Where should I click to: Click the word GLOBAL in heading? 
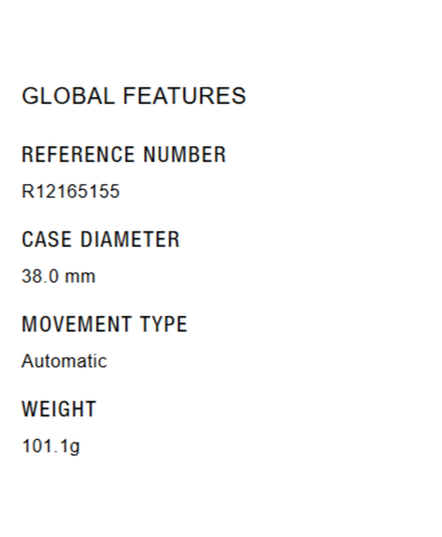pyautogui.click(x=68, y=96)
